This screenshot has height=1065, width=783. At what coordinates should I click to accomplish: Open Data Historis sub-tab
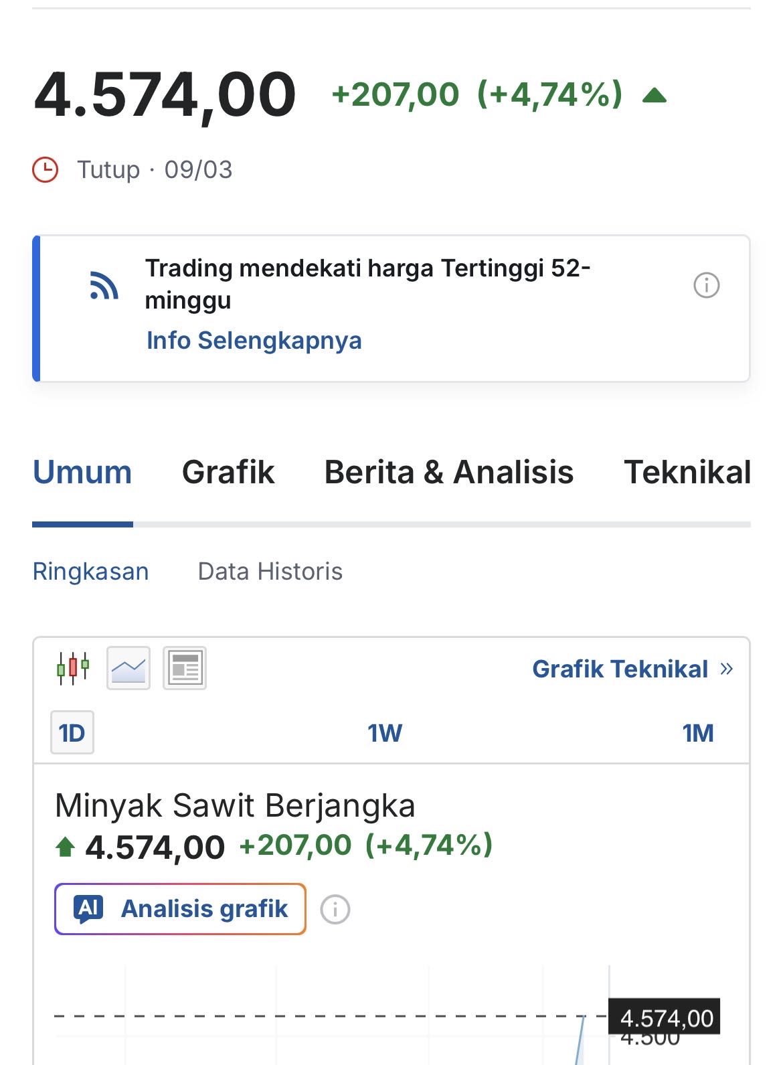click(x=270, y=572)
